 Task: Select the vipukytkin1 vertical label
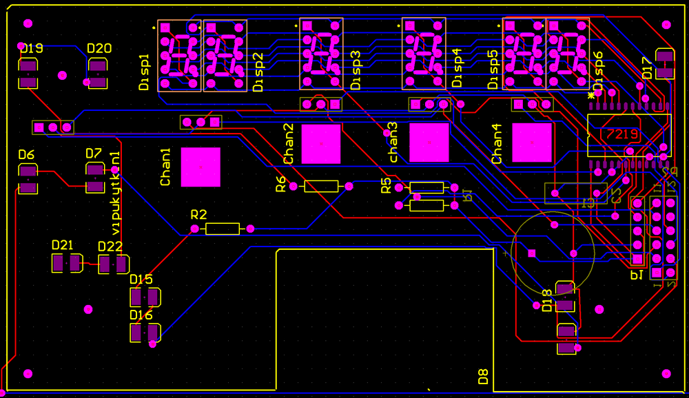tap(115, 193)
